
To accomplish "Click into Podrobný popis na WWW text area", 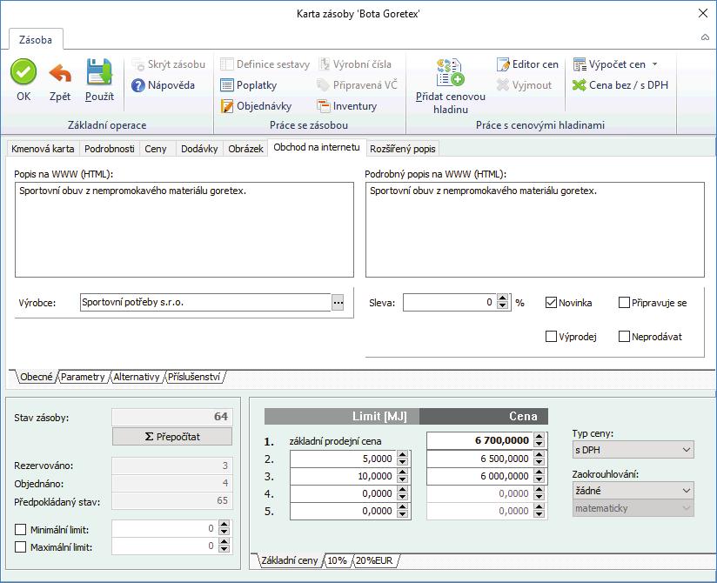I will tap(534, 230).
